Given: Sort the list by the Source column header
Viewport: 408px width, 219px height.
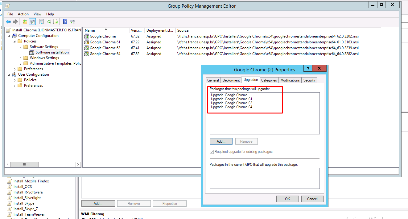Looking at the screenshot, I should [278, 30].
